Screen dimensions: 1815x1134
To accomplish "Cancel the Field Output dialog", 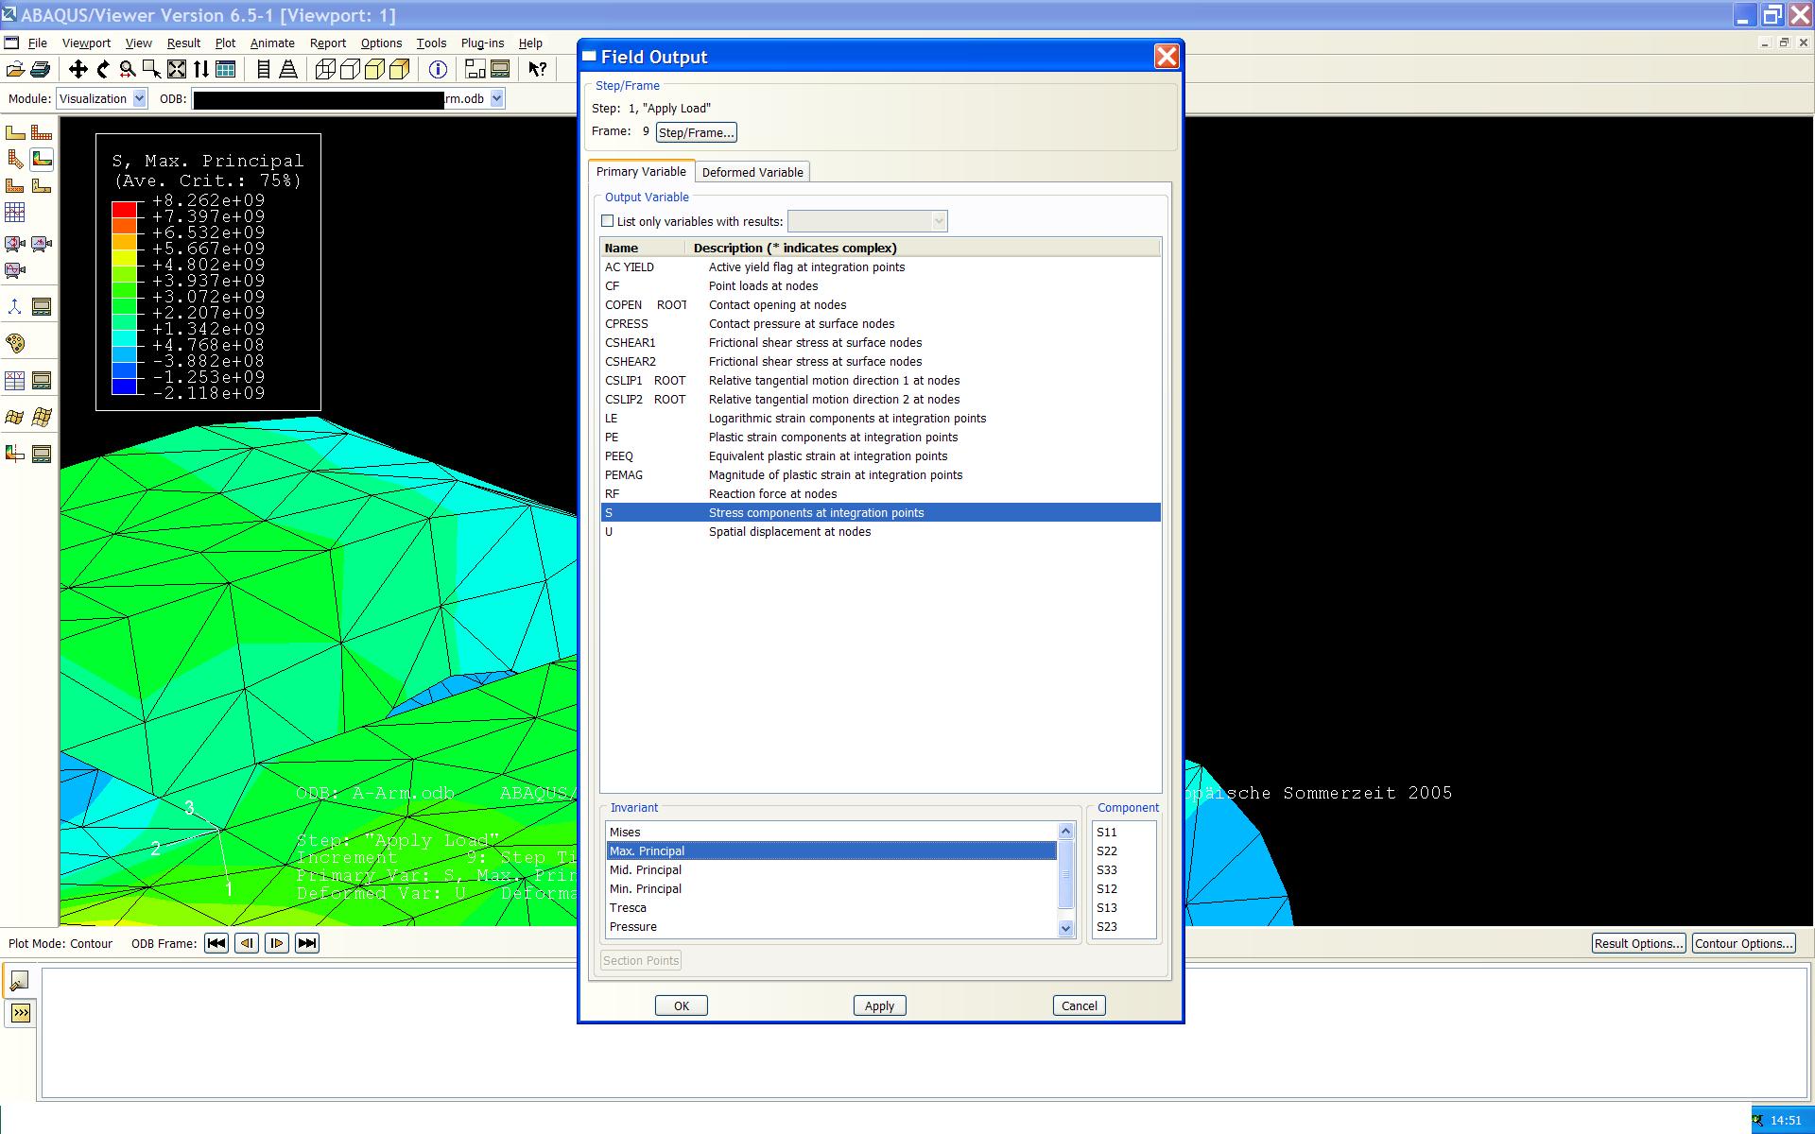I will [1080, 1005].
